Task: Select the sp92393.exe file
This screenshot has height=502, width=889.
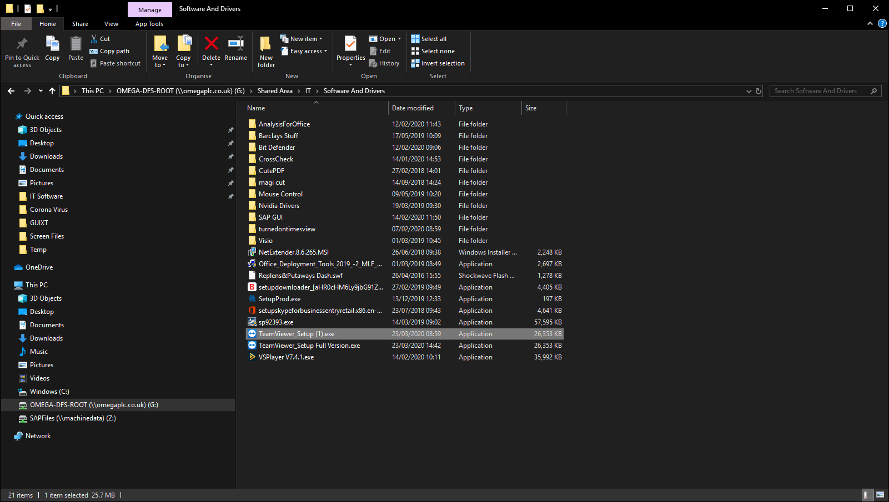Action: click(x=405, y=322)
